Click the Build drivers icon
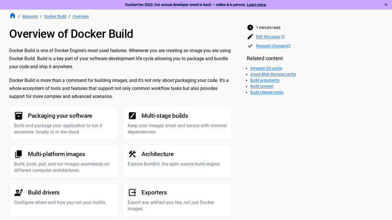Screen dimensions: 392x220 pyautogui.click(x=19, y=192)
